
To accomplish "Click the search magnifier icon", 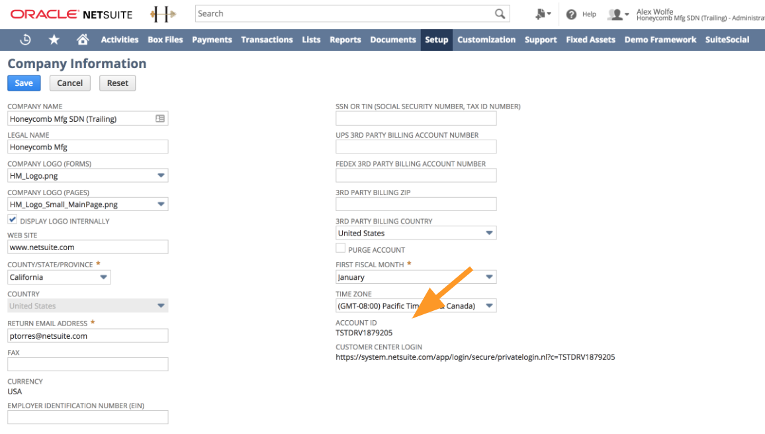I will (x=500, y=14).
